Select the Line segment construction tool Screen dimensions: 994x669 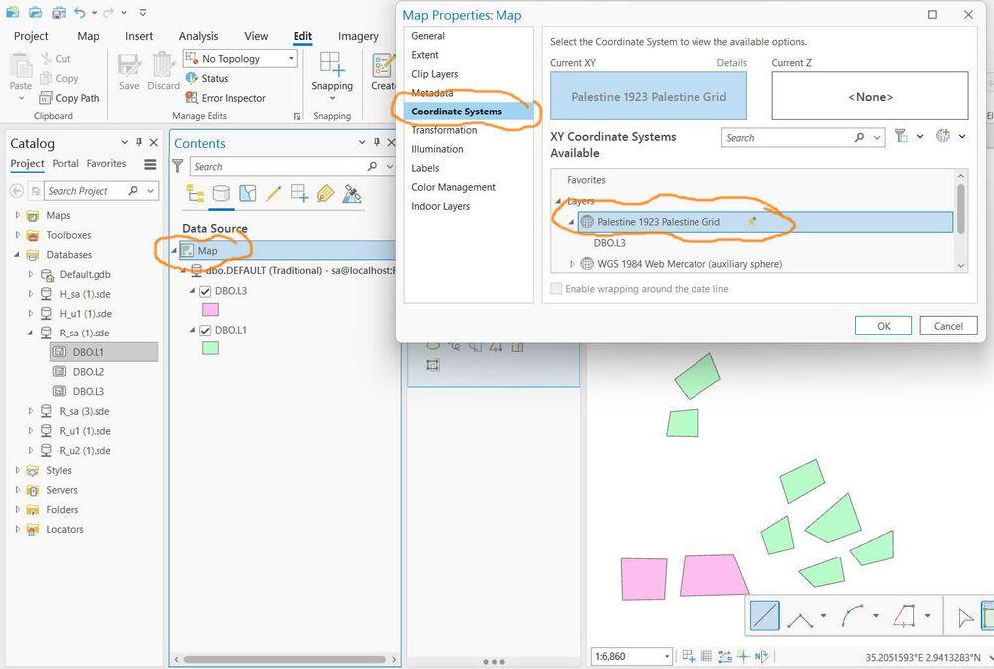click(x=764, y=615)
